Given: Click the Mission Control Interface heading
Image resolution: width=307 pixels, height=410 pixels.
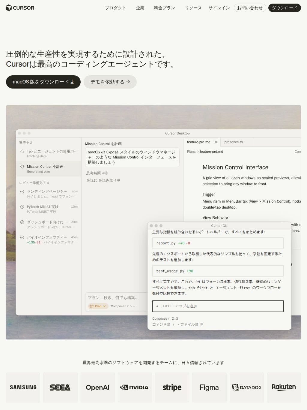Looking at the screenshot, I should click(235, 167).
